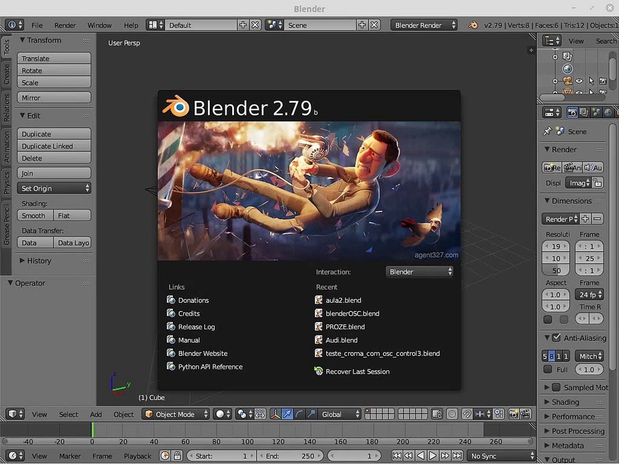Open the Add menu in the 3D view header
The height and width of the screenshot is (464, 619).
pos(96,414)
